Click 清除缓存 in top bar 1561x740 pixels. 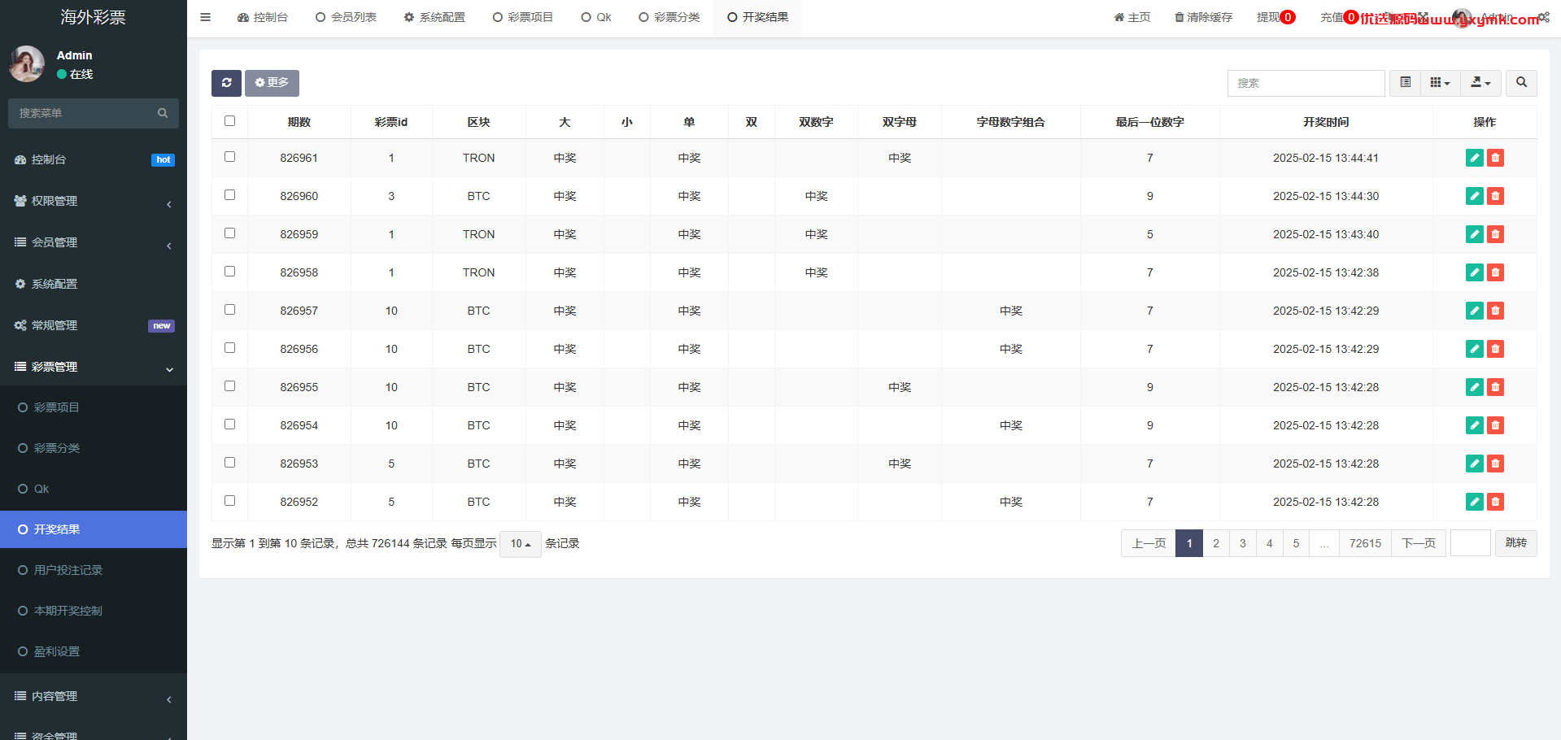pyautogui.click(x=1203, y=17)
